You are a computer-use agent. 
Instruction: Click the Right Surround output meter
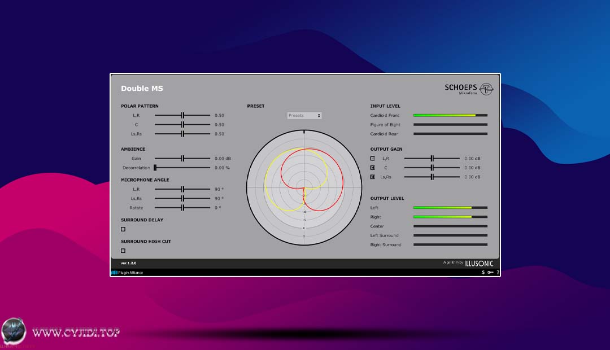[x=450, y=244]
